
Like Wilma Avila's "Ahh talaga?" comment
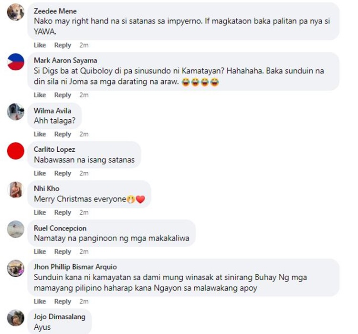tap(40, 134)
